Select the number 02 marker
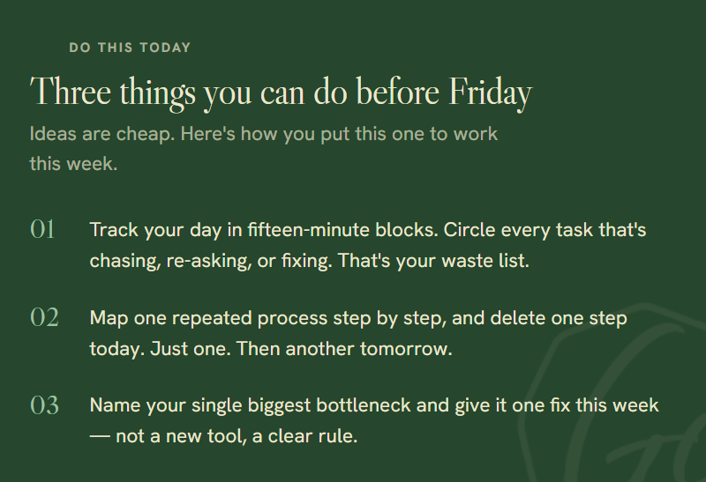706x482 pixels. 44,317
